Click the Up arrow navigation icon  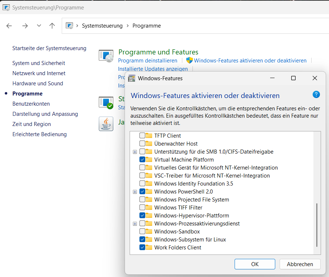pyautogui.click(x=52, y=26)
